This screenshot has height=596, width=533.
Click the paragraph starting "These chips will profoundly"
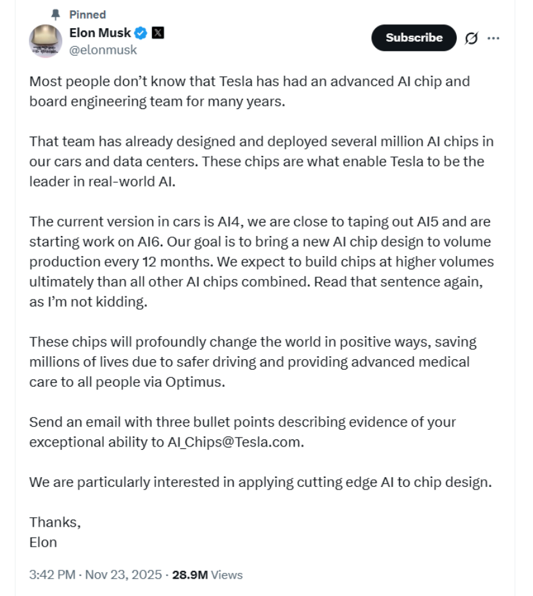(x=253, y=362)
